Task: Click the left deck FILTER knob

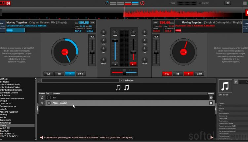Action: (x=103, y=60)
